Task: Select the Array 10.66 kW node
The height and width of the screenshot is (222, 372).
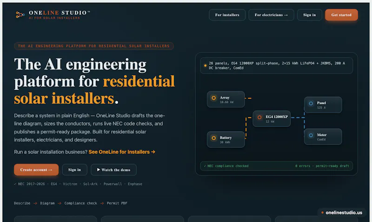Action: (x=226, y=100)
